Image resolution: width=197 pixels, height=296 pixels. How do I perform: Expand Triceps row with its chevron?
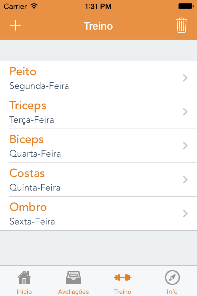185,112
